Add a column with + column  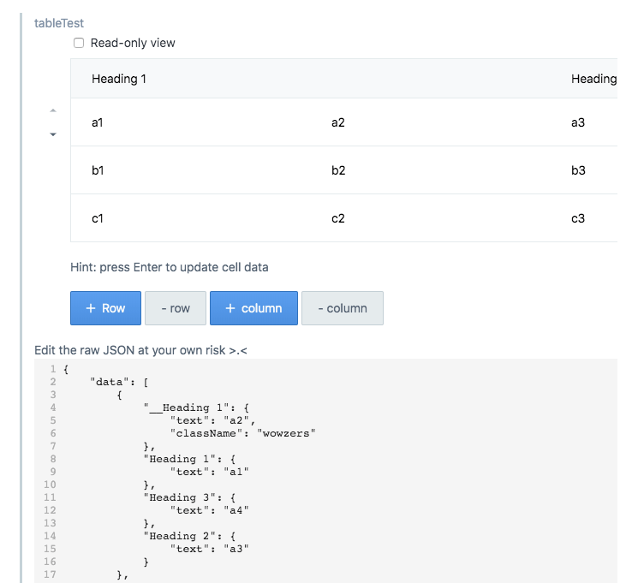coord(253,308)
